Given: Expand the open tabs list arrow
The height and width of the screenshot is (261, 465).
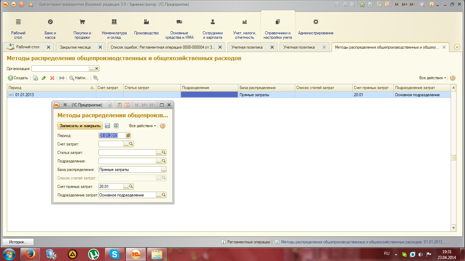Looking at the screenshot, I should pos(457,47).
